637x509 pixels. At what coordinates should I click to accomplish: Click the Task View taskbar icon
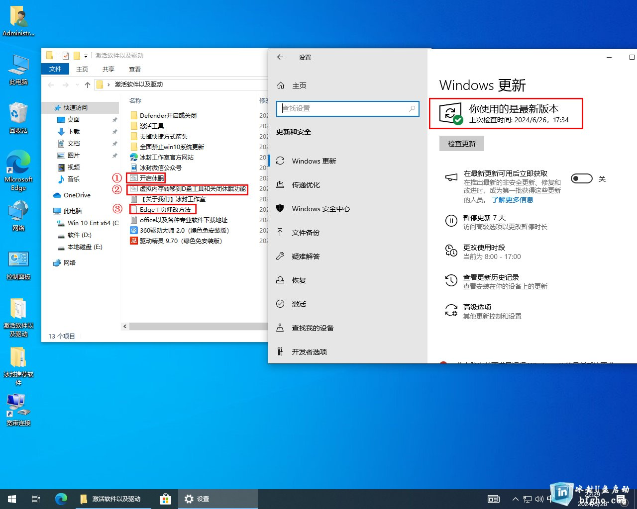click(x=36, y=499)
